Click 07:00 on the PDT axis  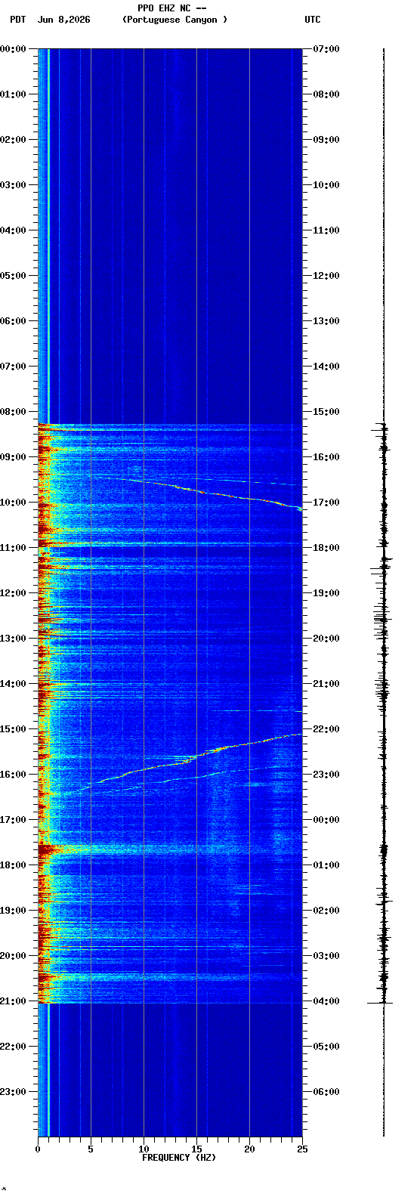[13, 367]
